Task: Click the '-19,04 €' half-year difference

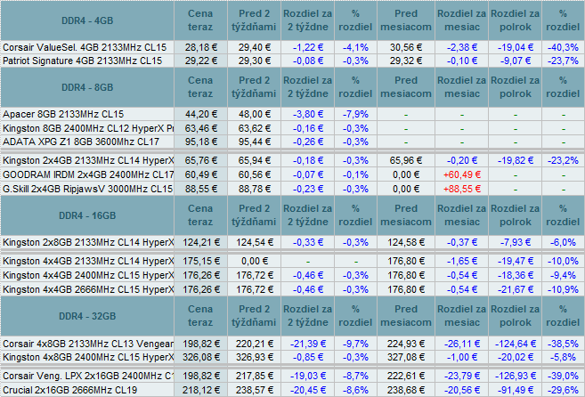Action: (515, 47)
